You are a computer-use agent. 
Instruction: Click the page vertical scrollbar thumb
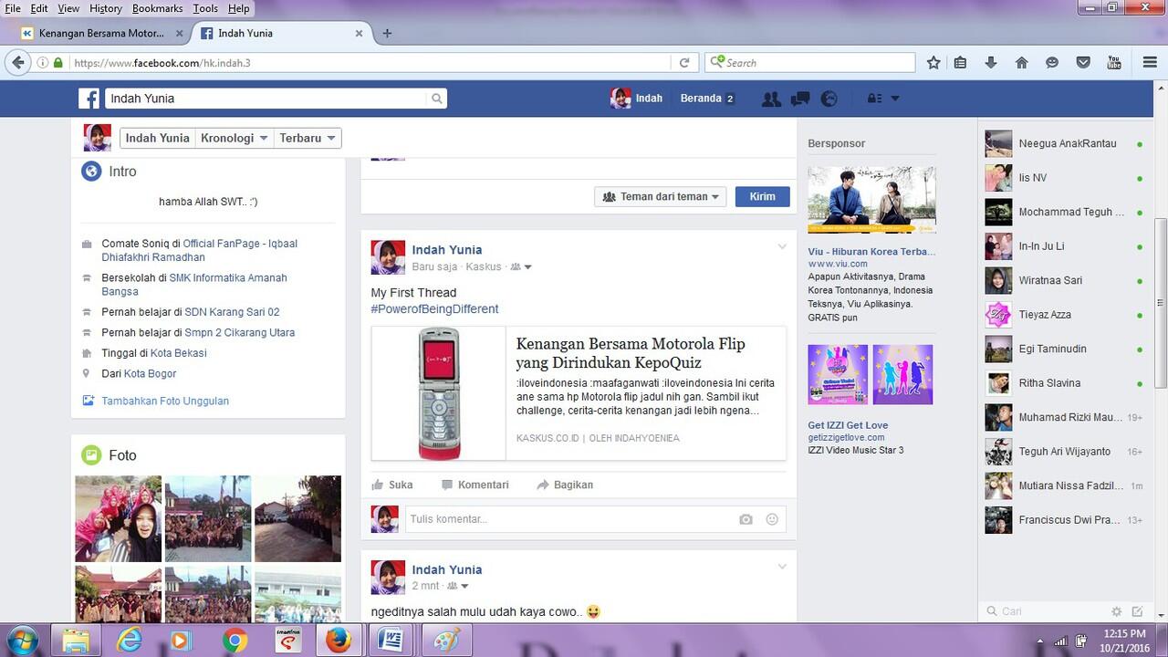pos(1161,303)
